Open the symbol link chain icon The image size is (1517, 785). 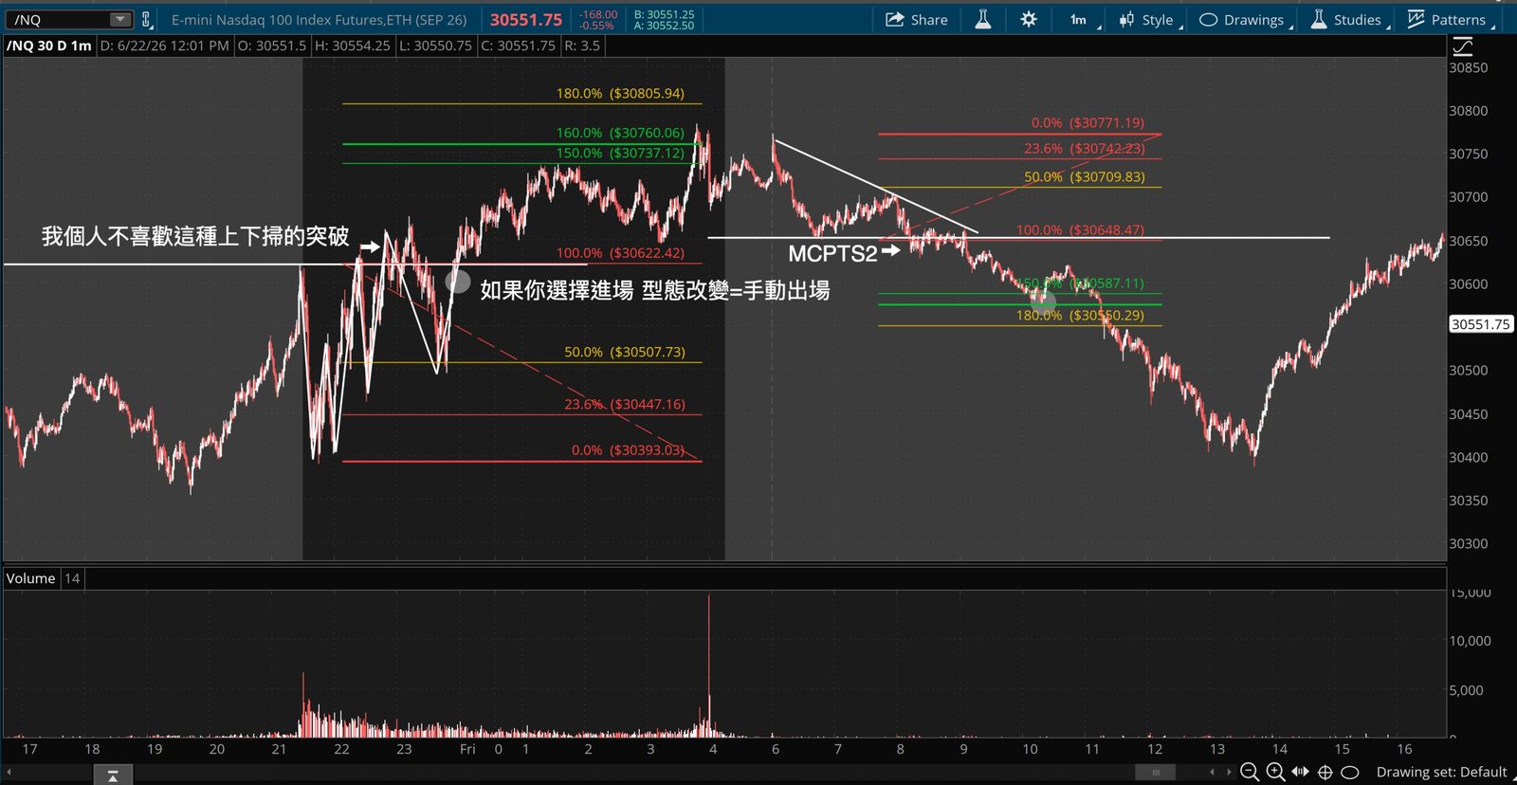tap(146, 19)
